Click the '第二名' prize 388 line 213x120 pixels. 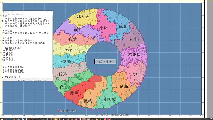pyautogui.click(x=13, y=70)
